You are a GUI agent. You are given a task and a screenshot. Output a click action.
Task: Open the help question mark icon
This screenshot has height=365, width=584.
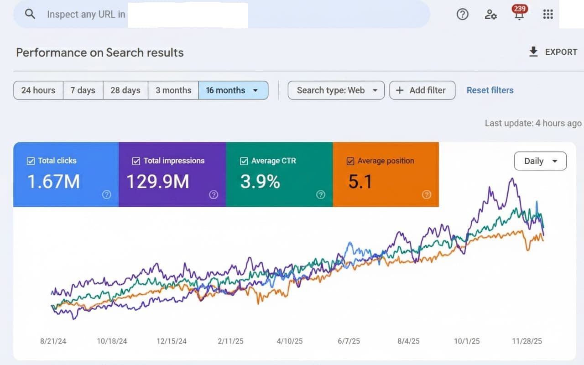[462, 15]
